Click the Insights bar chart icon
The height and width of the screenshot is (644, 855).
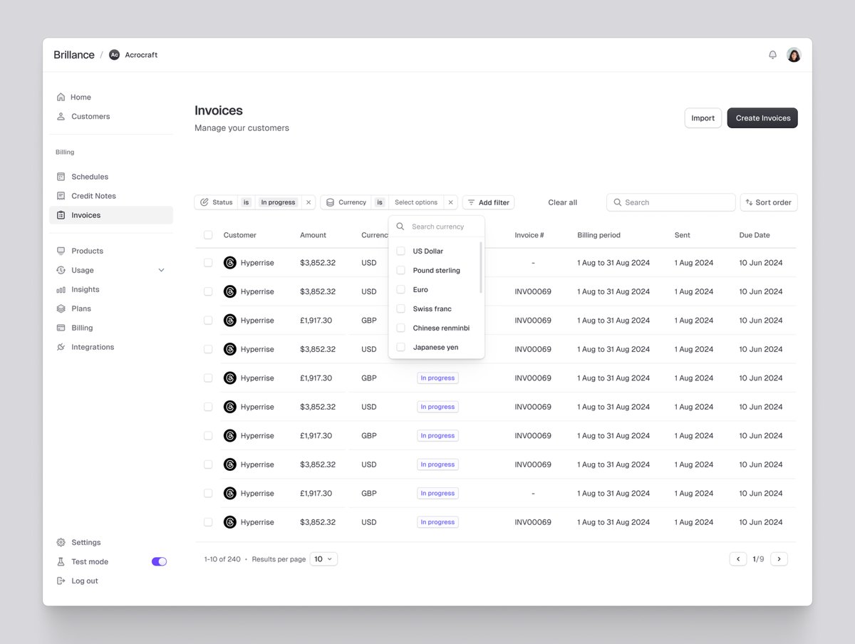click(61, 289)
